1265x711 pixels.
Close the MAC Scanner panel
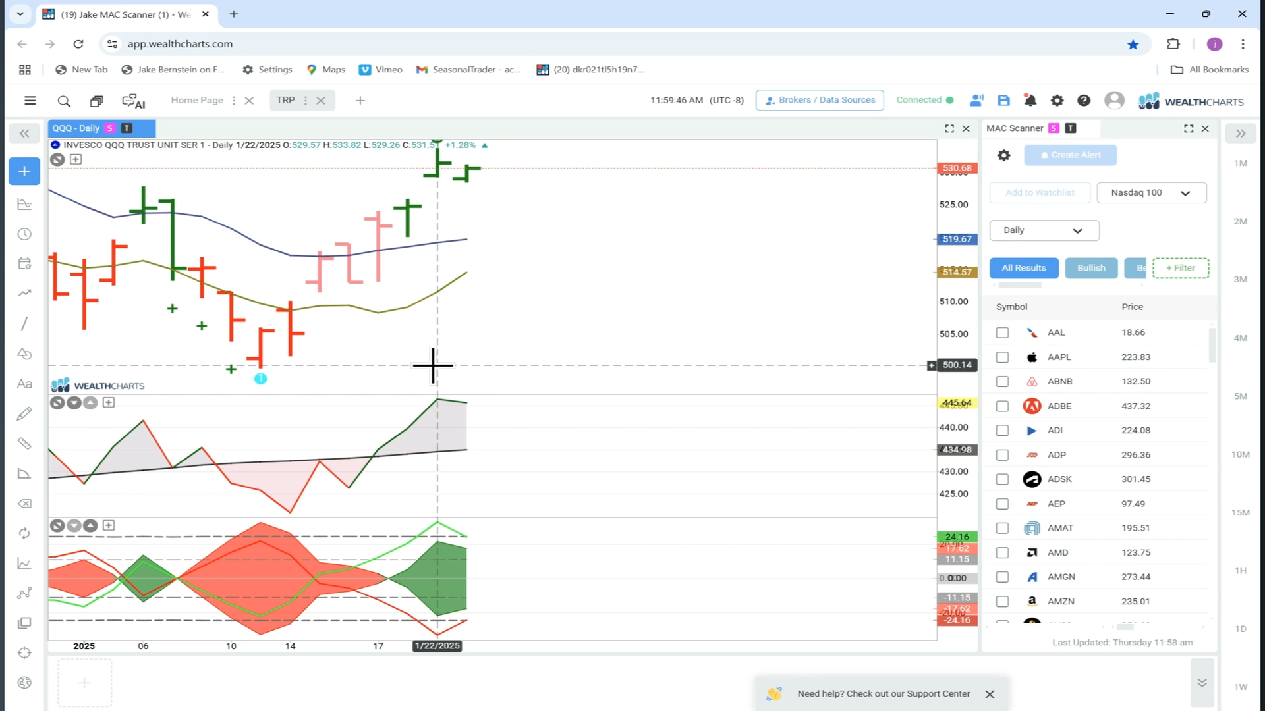(x=1205, y=128)
